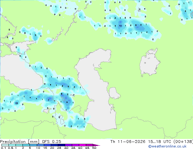Click the 20–25 mm dark blue swatch
Image resolution: width=193 pixels, height=149 pixels.
click(54, 145)
